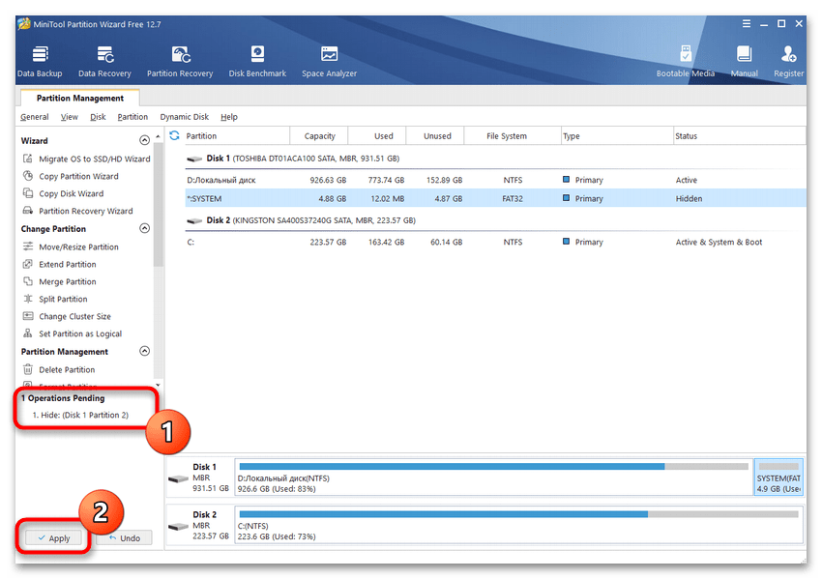This screenshot has height=579, width=822.
Task: Click the Hidden status cell
Action: click(689, 198)
